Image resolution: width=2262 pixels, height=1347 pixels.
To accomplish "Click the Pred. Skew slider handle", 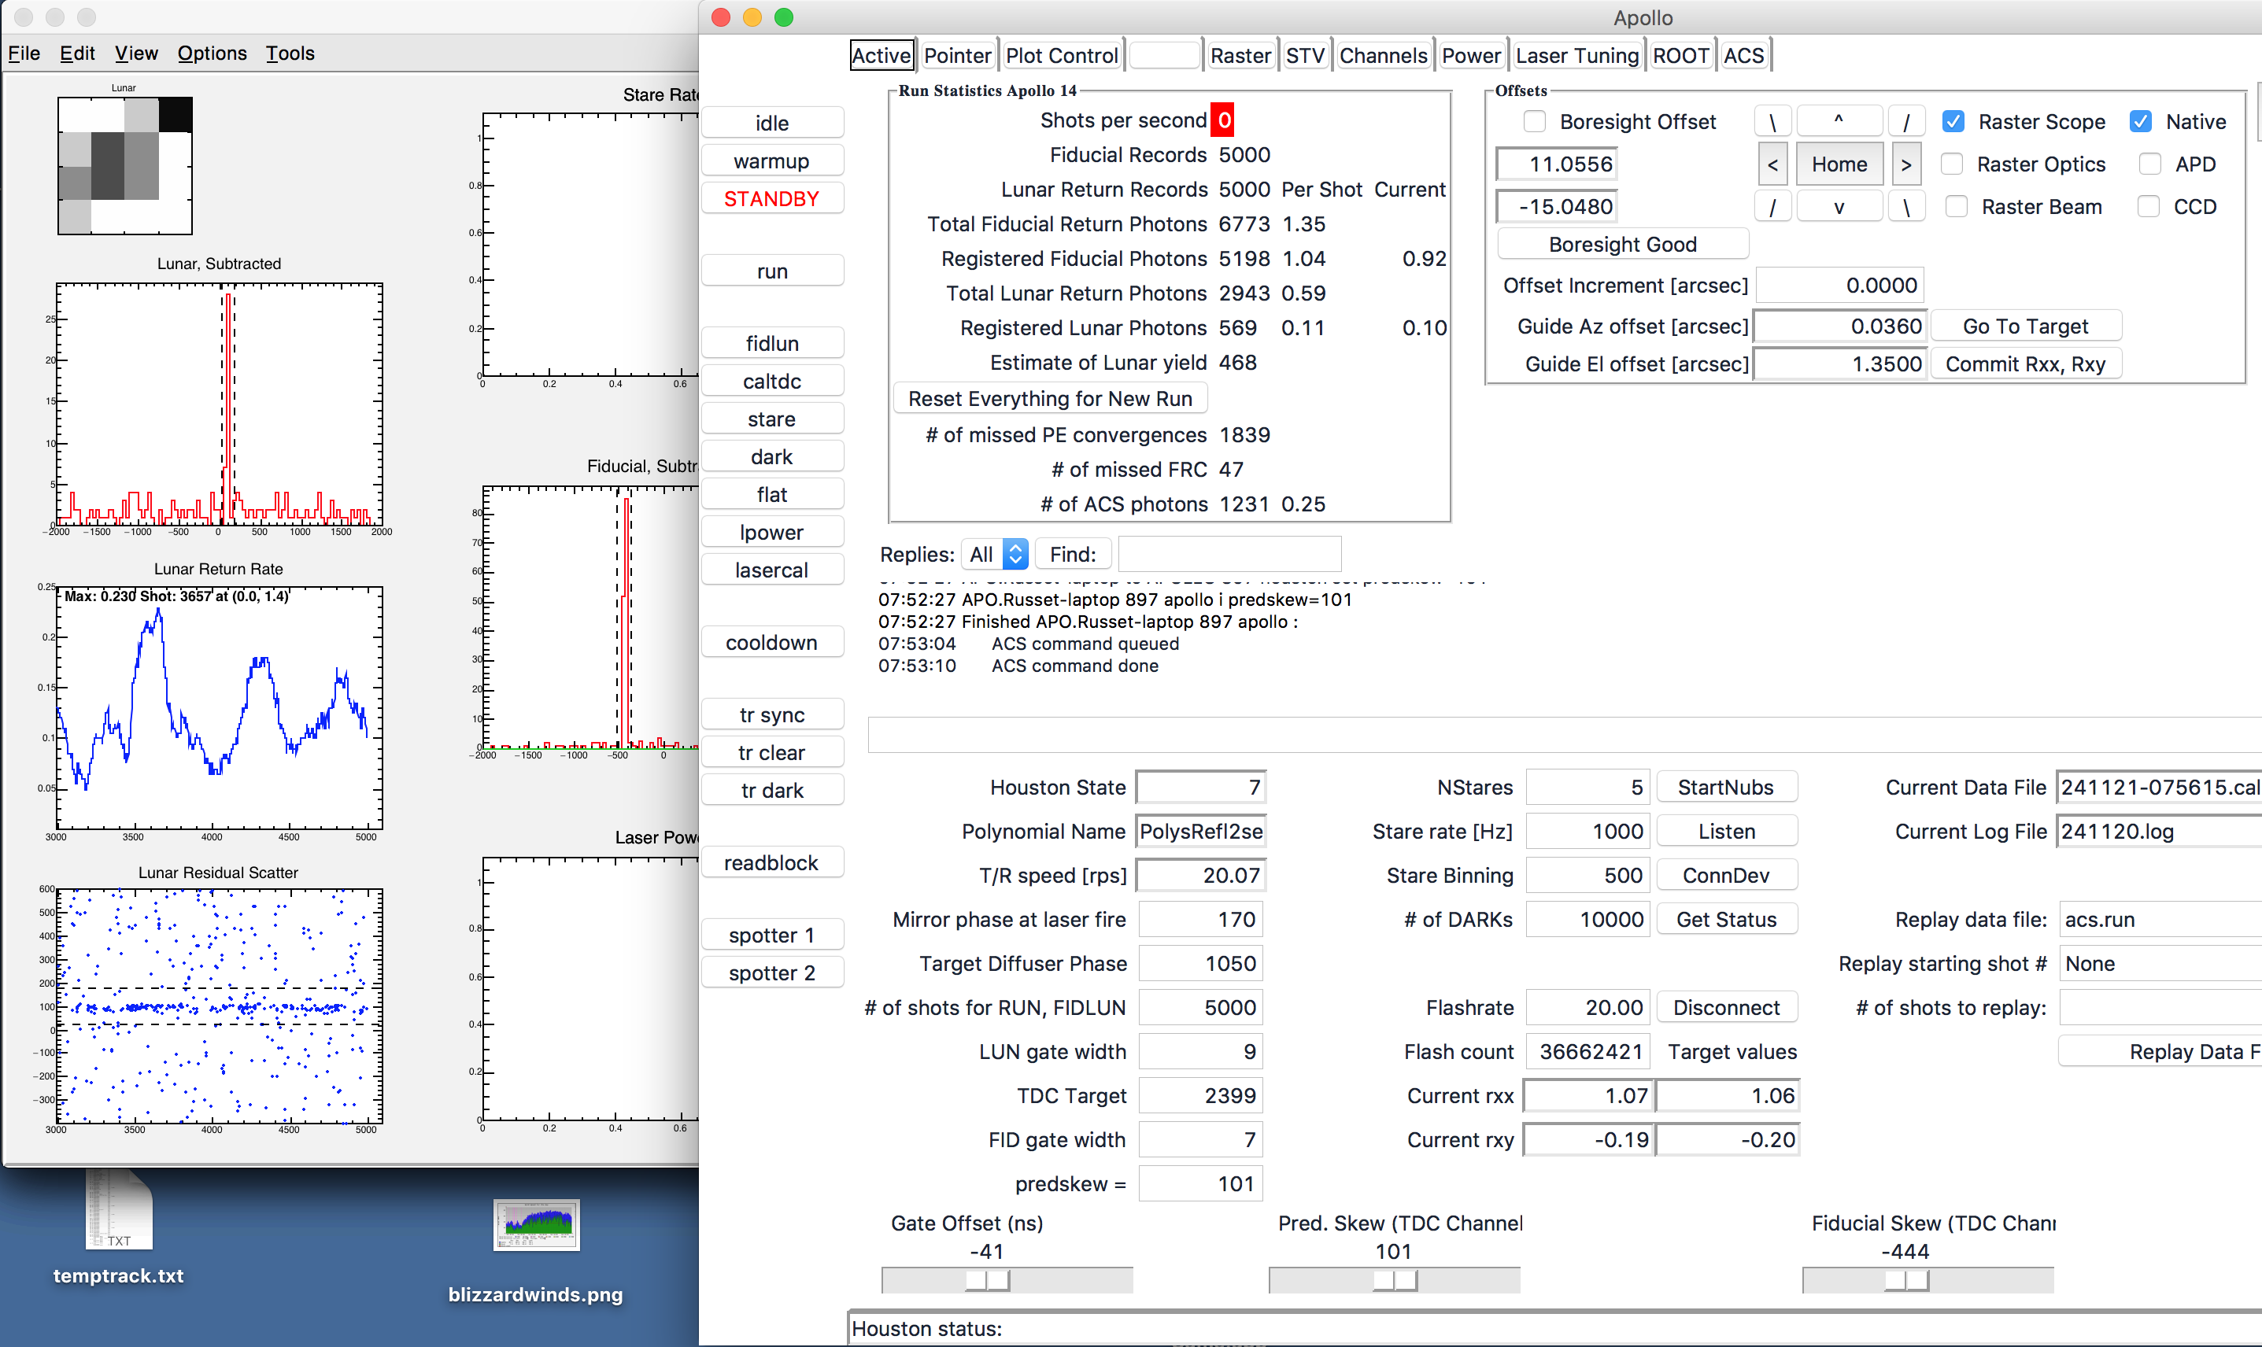I will pos(1394,1280).
